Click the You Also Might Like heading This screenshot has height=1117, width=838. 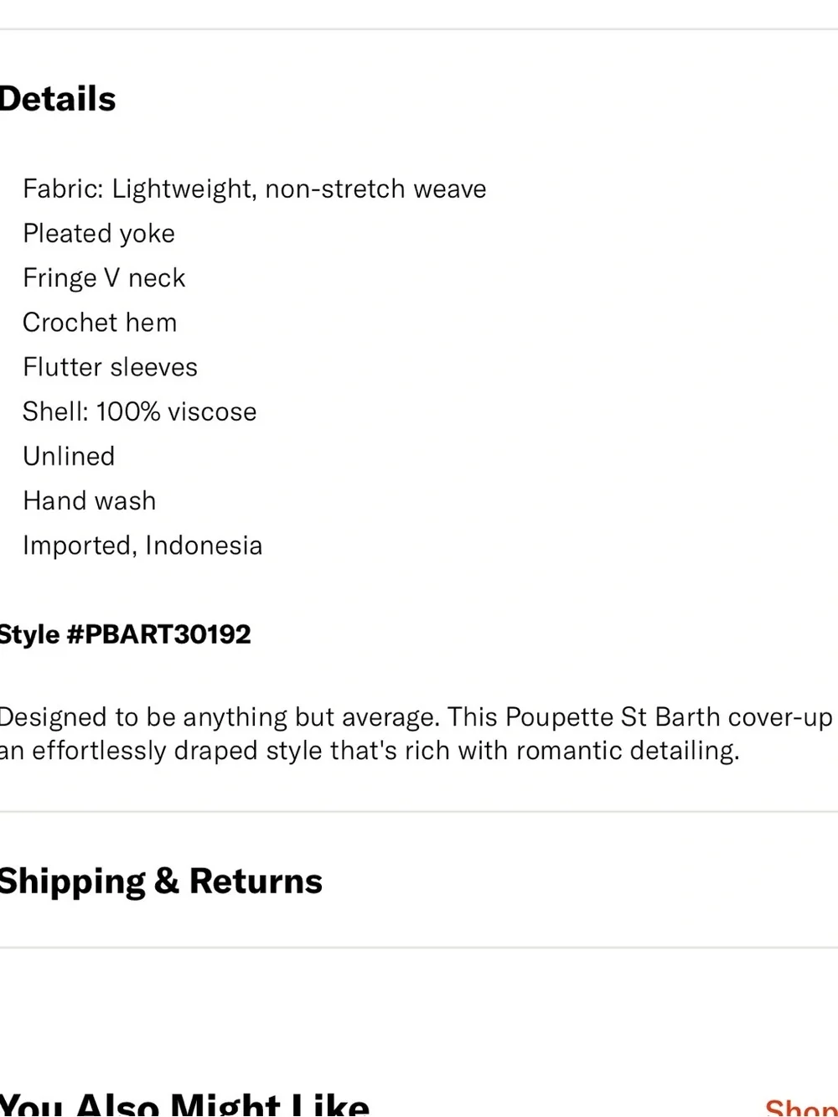click(x=184, y=1104)
